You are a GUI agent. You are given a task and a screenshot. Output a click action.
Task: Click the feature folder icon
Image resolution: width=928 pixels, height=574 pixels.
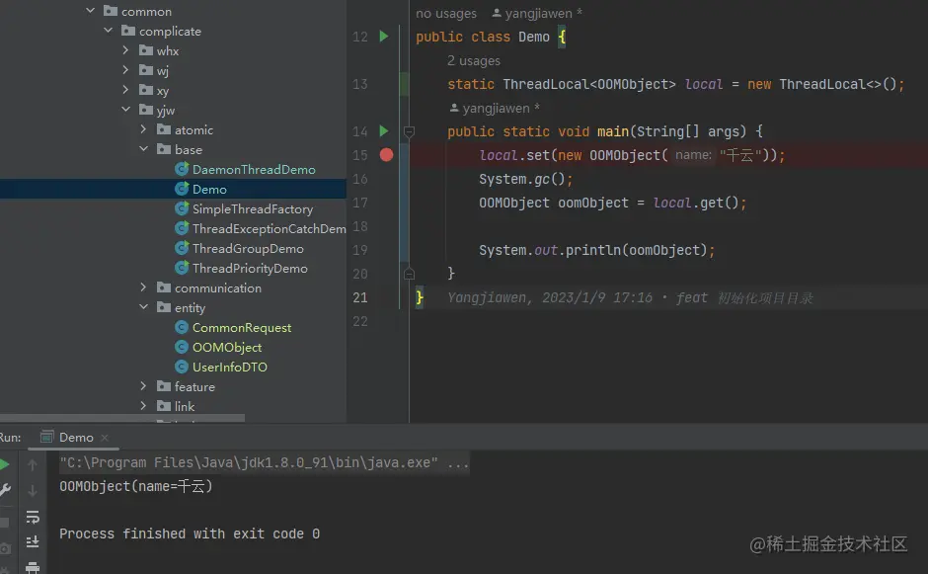(164, 386)
